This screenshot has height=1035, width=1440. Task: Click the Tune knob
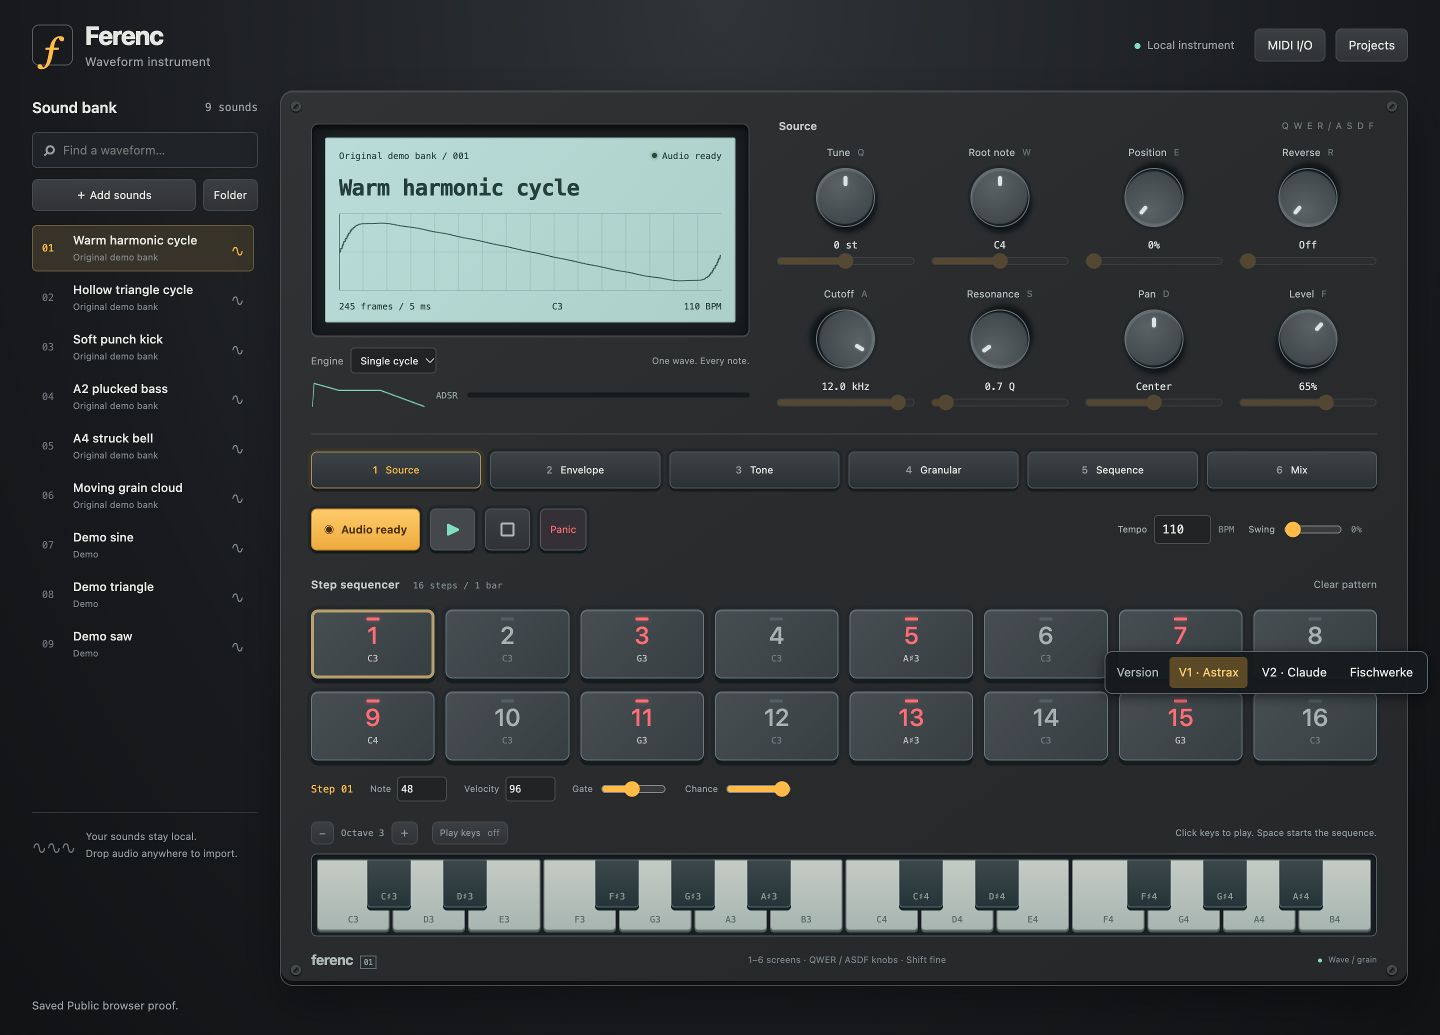(x=845, y=197)
